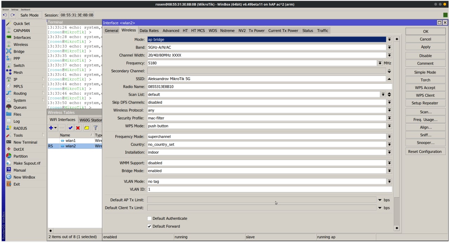Screen dimensions: 450x243
Task: Open the Log sidebar item
Action: 17,121
